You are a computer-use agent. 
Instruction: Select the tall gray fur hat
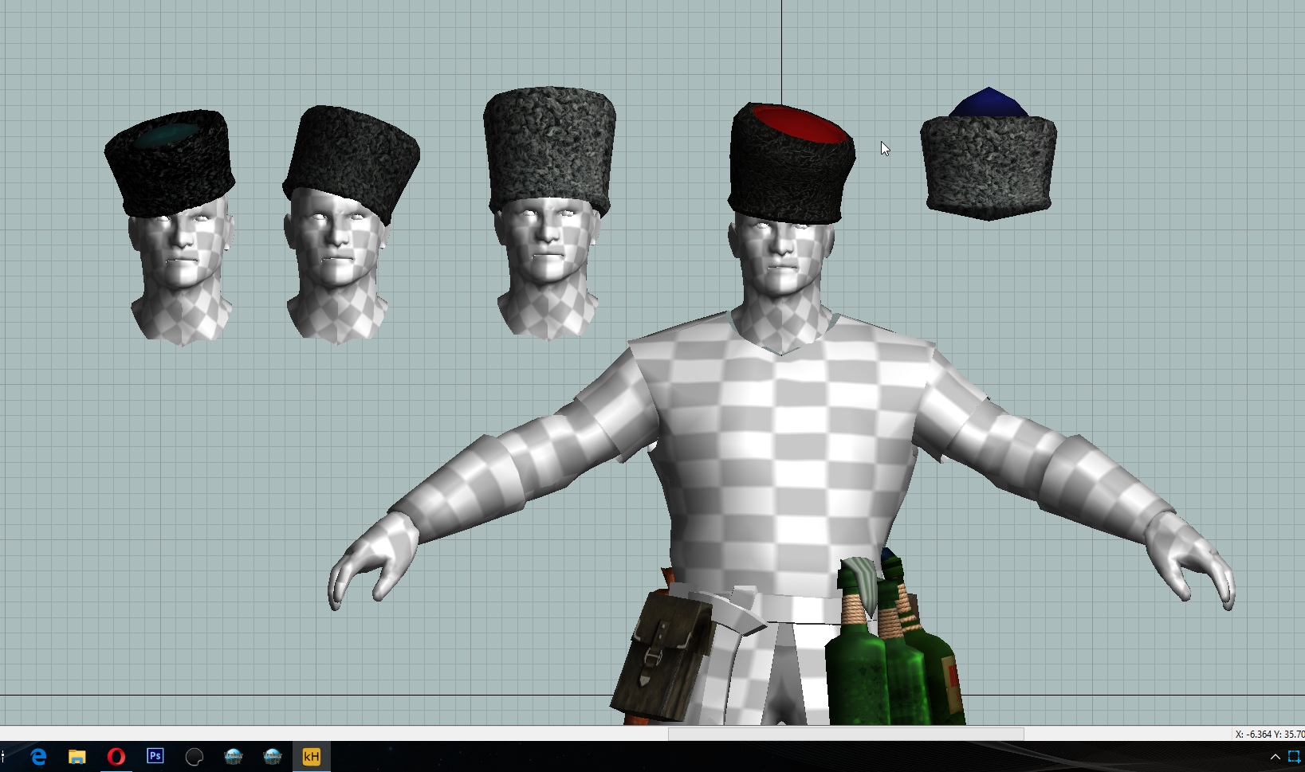tap(549, 147)
